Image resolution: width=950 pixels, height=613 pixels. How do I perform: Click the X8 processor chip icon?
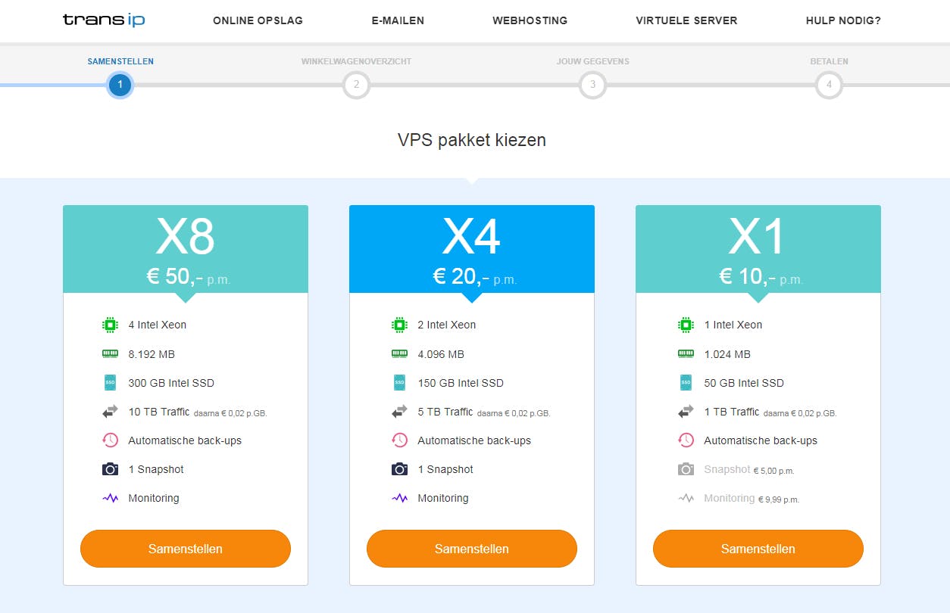click(x=111, y=325)
